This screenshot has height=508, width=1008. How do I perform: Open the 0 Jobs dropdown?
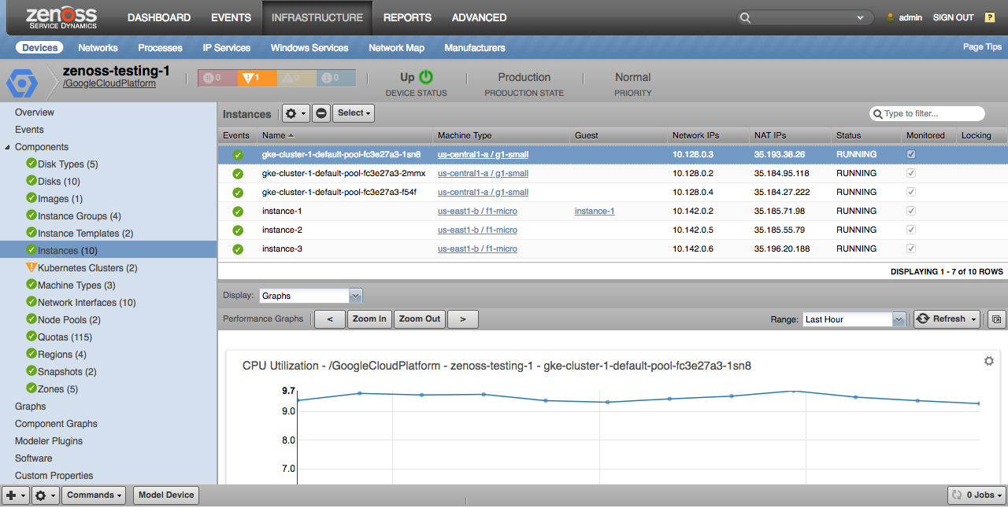tap(976, 495)
